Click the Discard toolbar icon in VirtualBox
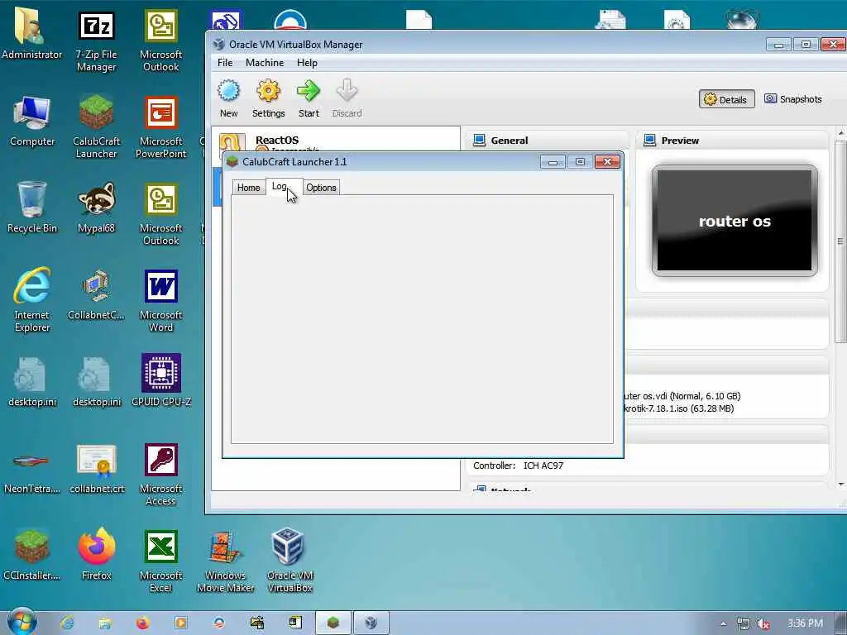Viewport: 847px width, 635px height. (x=347, y=99)
